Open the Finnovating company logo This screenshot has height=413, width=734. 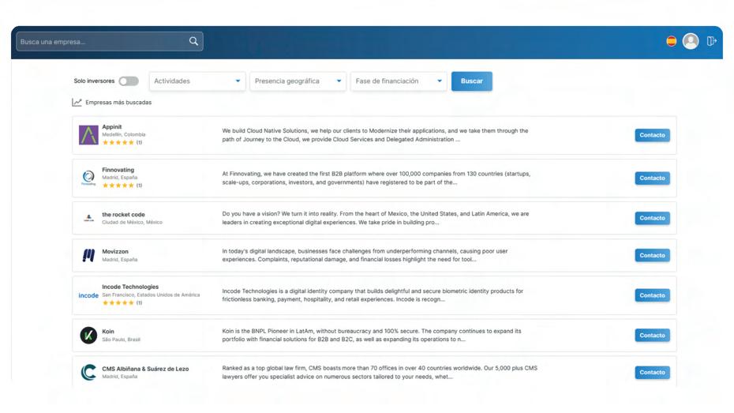tap(88, 178)
